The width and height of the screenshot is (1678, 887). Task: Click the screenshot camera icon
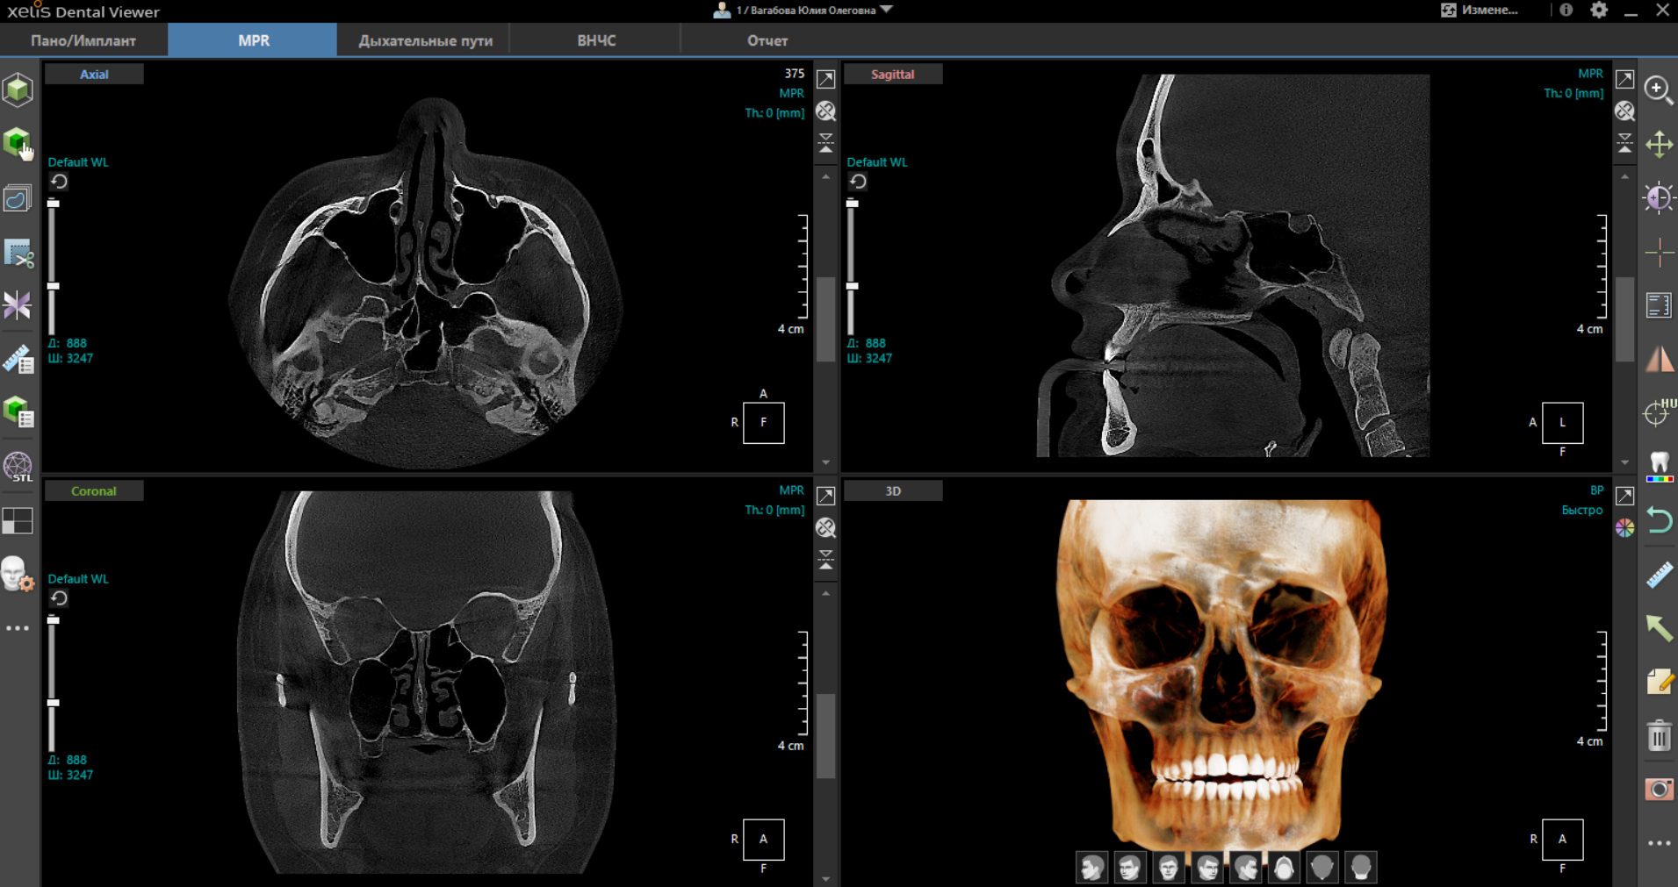(x=1659, y=789)
